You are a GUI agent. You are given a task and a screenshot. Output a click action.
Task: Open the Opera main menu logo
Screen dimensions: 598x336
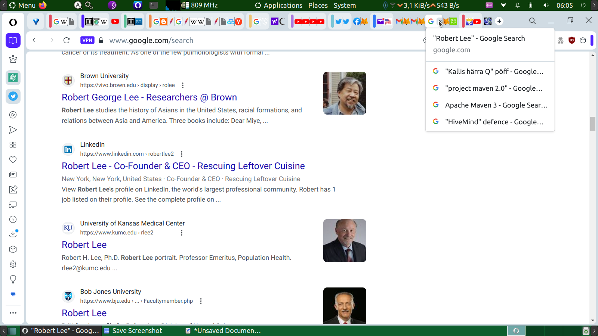pos(13,22)
